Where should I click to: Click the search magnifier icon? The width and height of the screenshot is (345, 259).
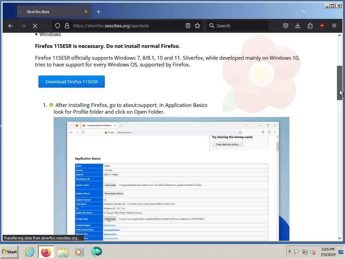point(212,26)
